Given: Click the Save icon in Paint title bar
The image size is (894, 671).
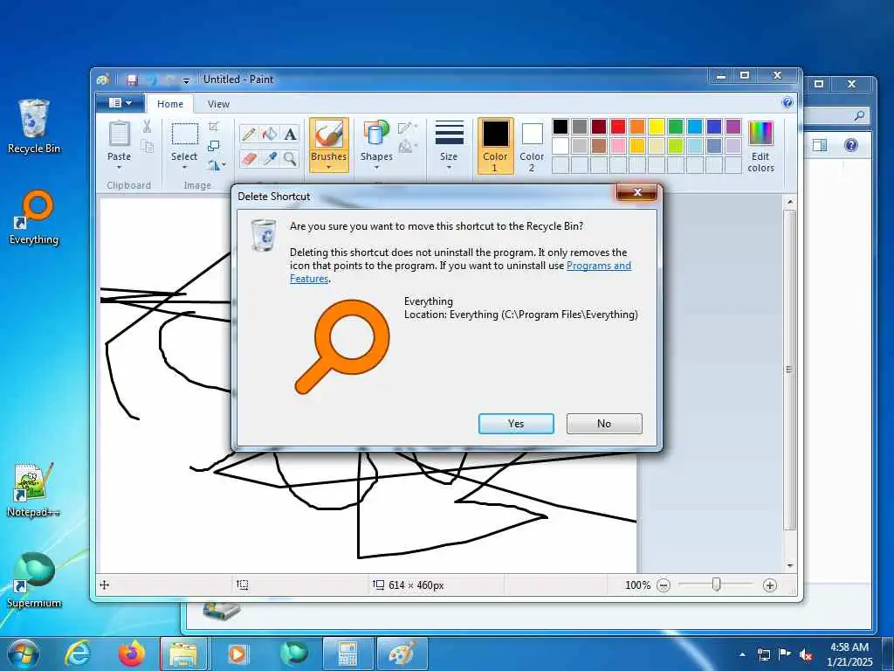Looking at the screenshot, I should coord(132,80).
